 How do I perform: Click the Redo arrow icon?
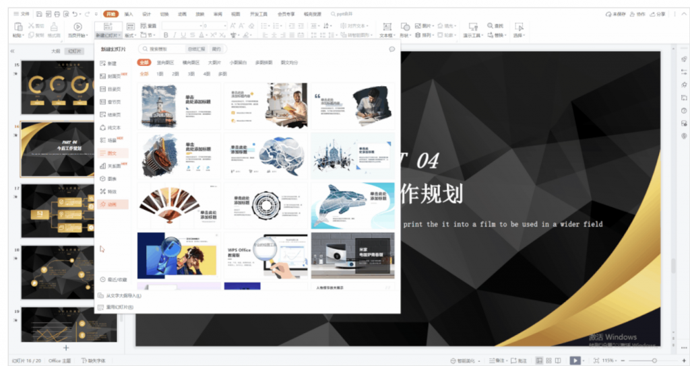tap(86, 14)
